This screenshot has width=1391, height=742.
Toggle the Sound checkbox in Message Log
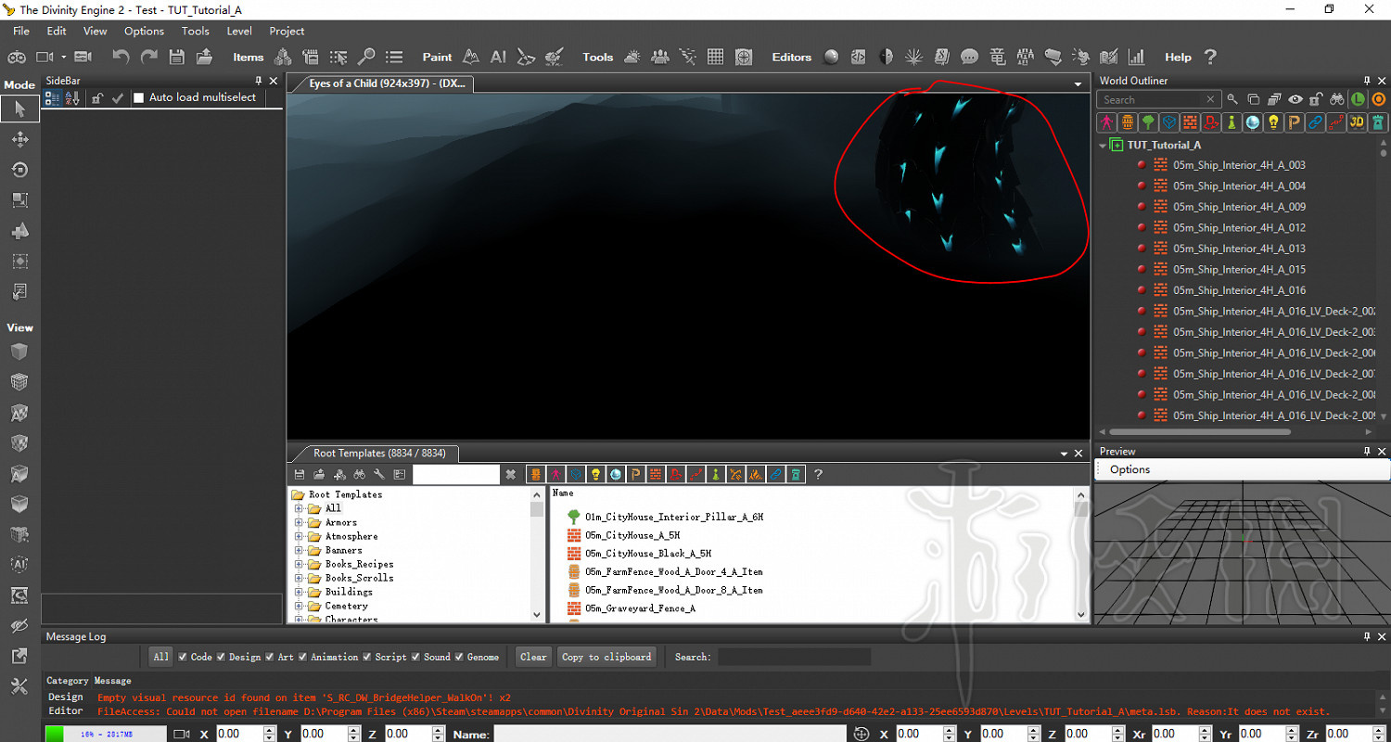pos(415,657)
